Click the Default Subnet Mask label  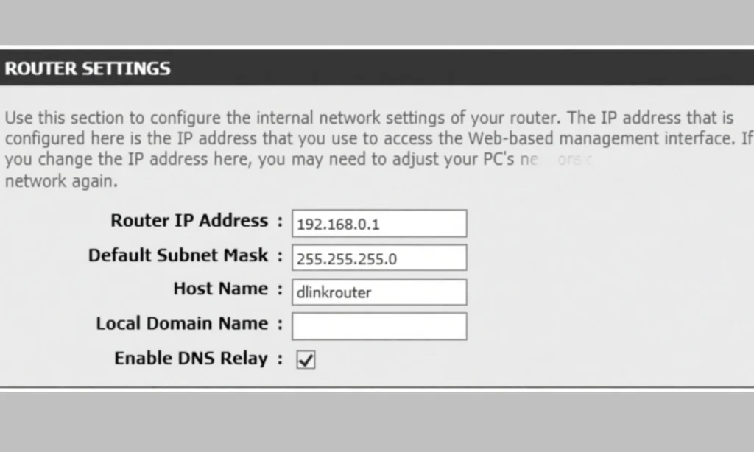click(177, 255)
